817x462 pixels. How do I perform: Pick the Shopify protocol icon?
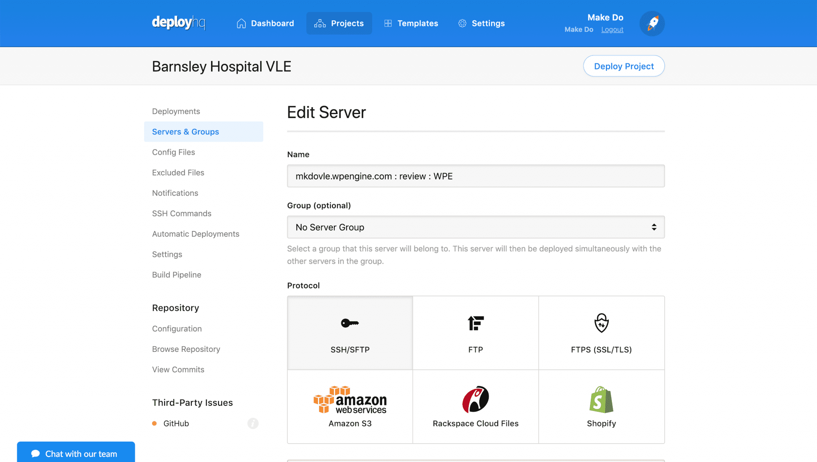click(x=601, y=399)
